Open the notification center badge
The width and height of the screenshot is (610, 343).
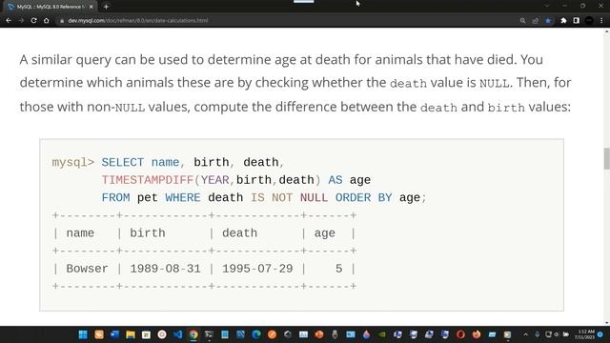point(600,334)
